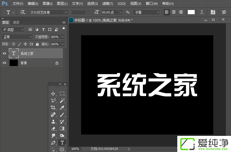The width and height of the screenshot is (231, 152).
Task: Open the Character and Paragraph panel icon
Action: [213, 12]
